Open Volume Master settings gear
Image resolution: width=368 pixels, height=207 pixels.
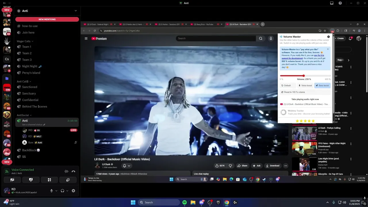click(x=329, y=37)
